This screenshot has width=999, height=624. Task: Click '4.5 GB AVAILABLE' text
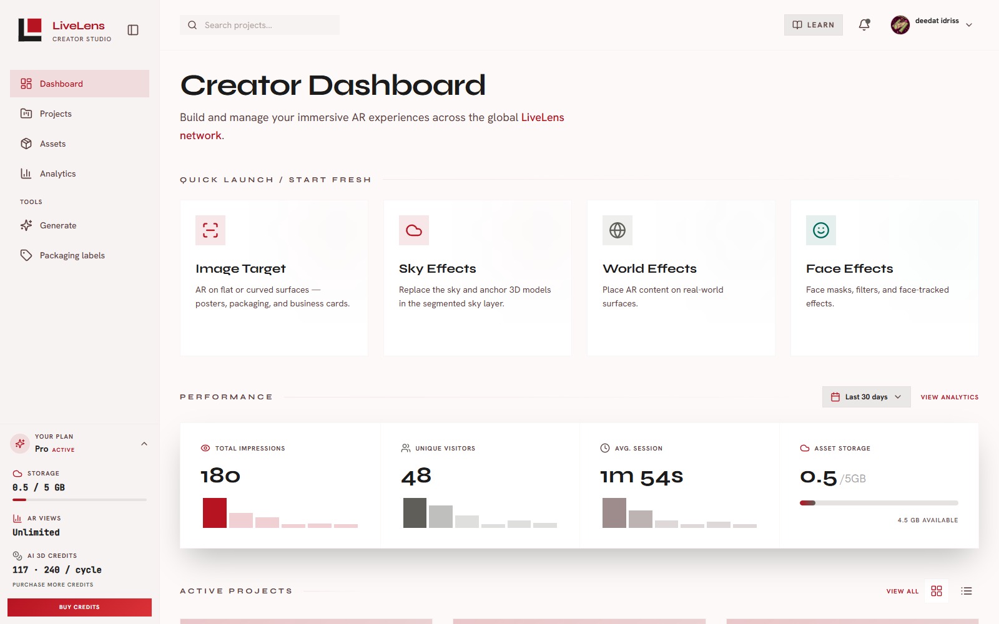tap(928, 520)
